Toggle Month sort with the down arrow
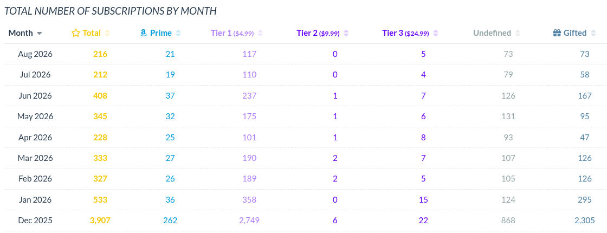The height and width of the screenshot is (233, 607). [x=39, y=34]
